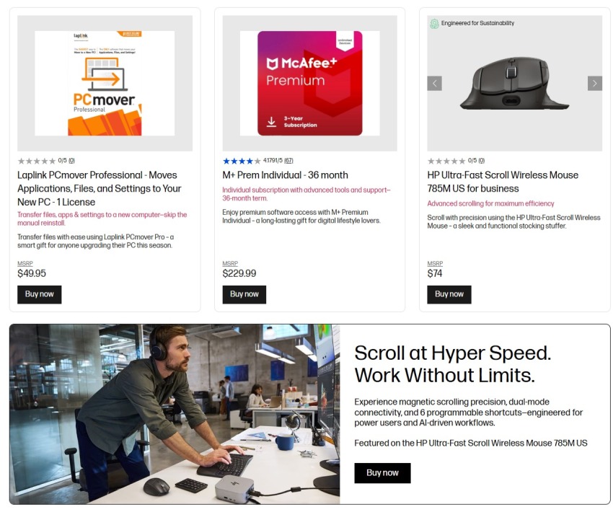Open the M+ Prem Individual - 36 month title
Image resolution: width=613 pixels, height=512 pixels.
pos(285,175)
